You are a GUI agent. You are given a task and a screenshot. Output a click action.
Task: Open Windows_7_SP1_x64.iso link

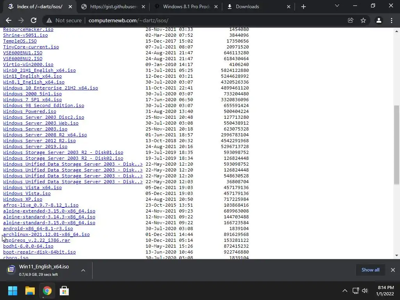[32, 100]
